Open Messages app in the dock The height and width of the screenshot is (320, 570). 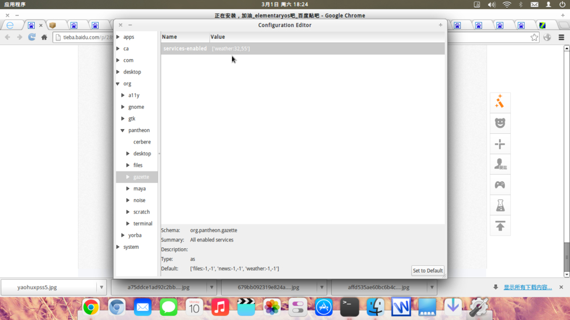[168, 307]
